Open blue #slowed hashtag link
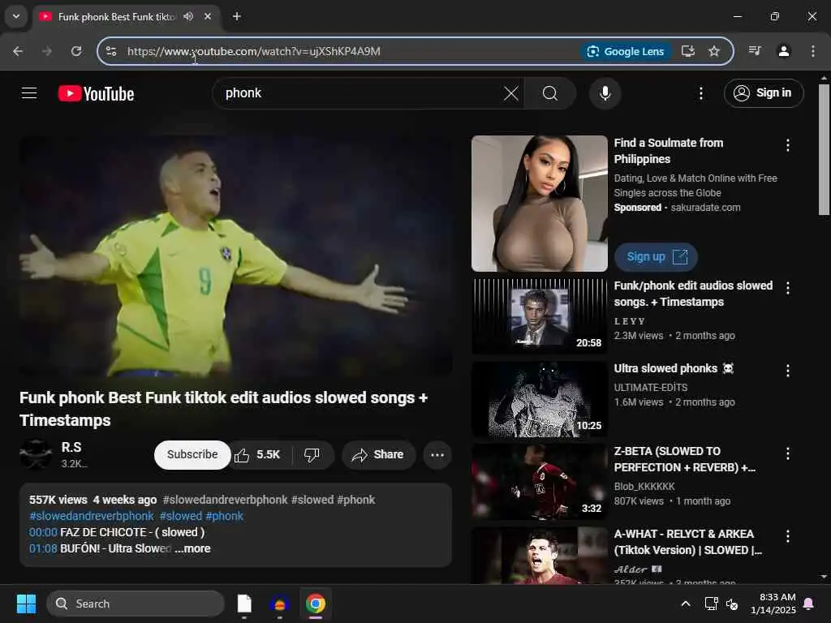This screenshot has width=831, height=623. 181,516
